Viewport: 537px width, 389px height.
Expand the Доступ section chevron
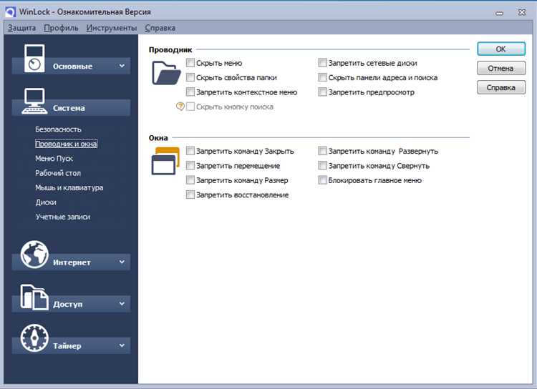tap(122, 304)
